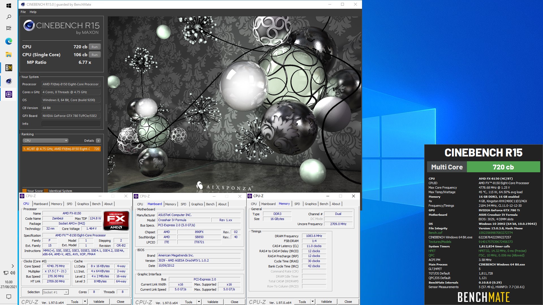
Task: Open the ranking Details arrow button
Action: click(98, 141)
